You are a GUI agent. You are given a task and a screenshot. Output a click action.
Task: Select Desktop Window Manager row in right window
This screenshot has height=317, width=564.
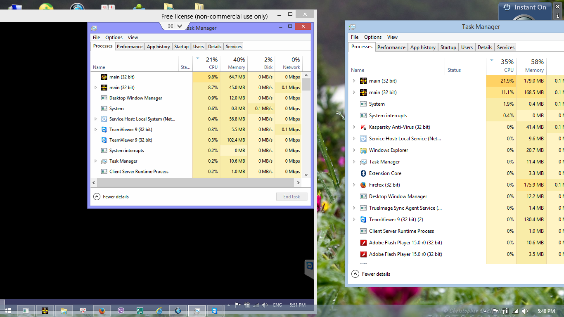(456, 196)
